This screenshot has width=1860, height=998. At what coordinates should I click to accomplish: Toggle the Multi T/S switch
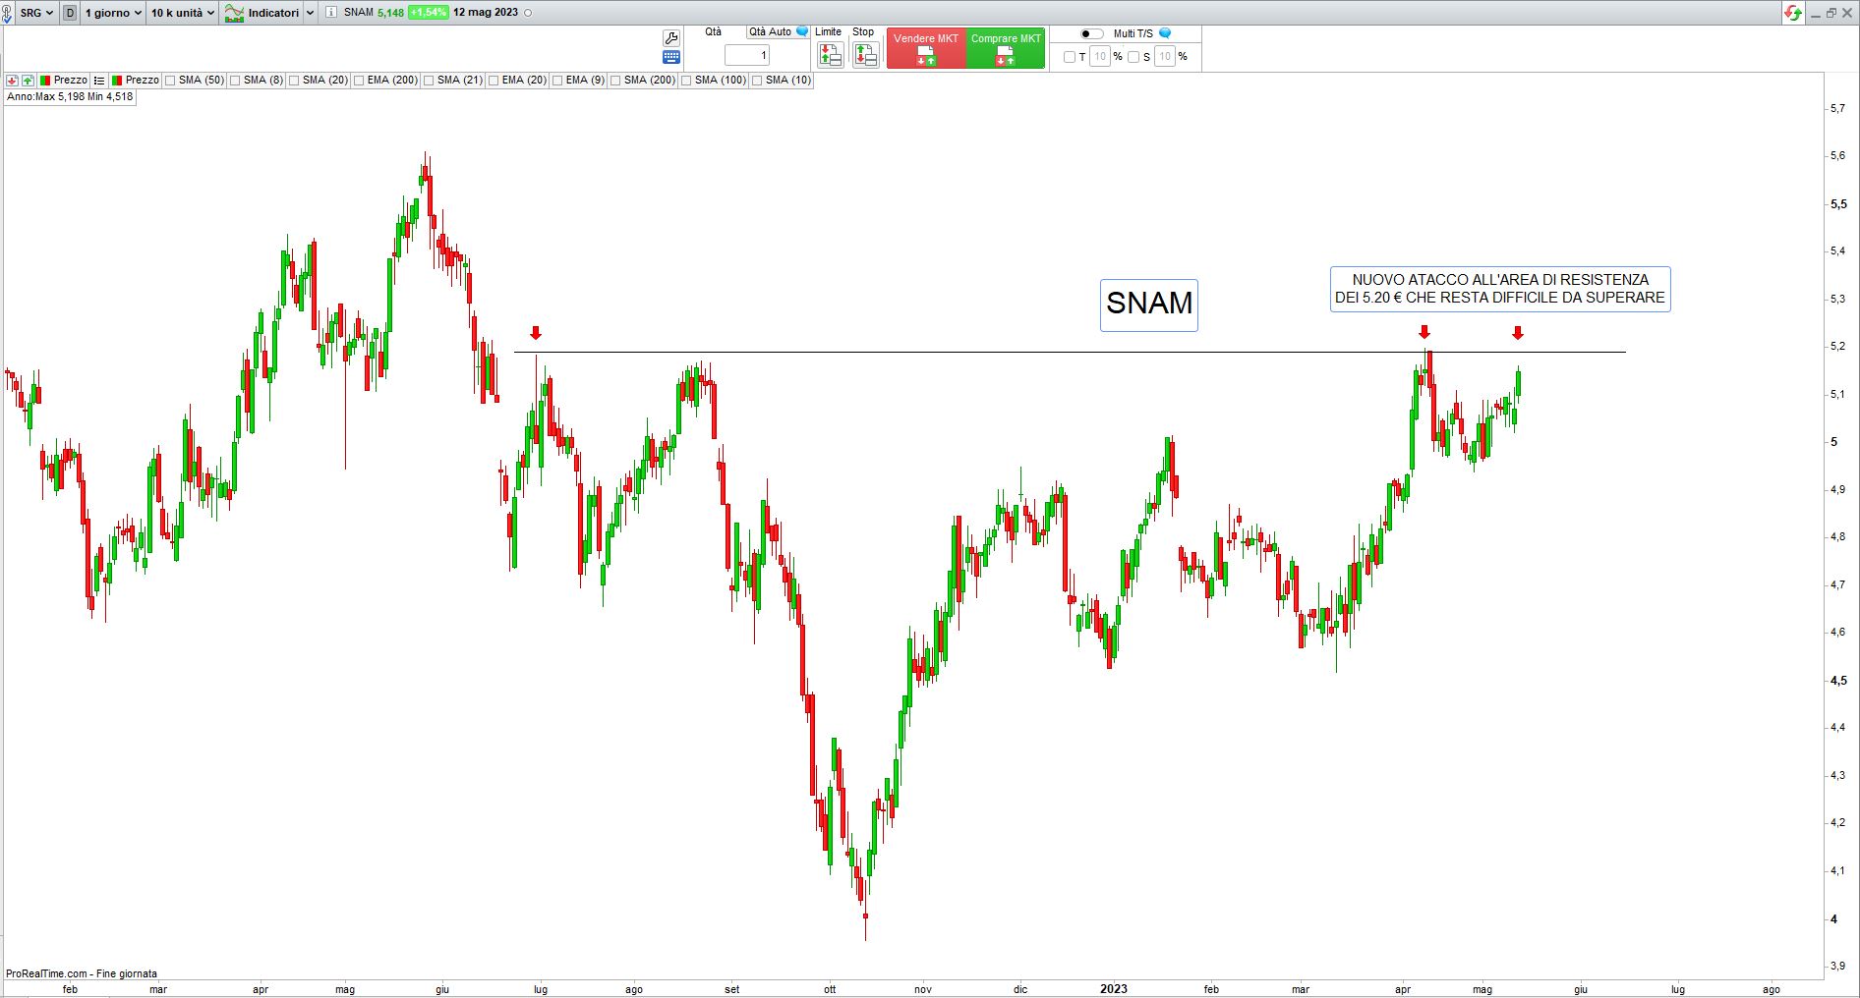tap(1089, 33)
